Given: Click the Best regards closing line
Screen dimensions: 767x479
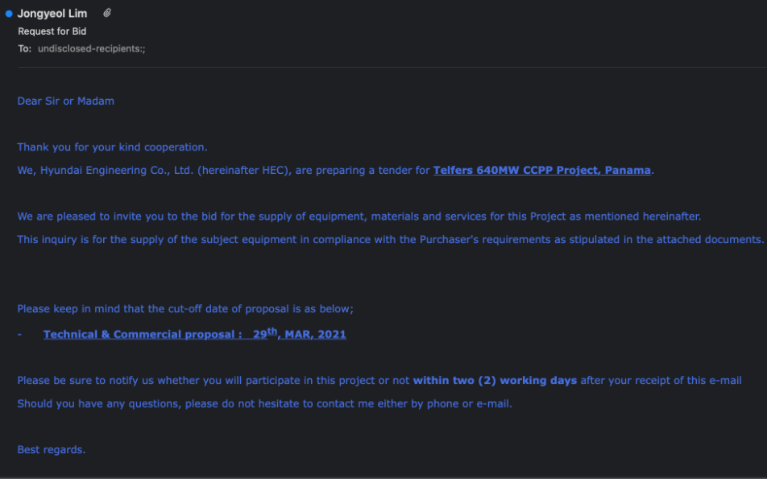Looking at the screenshot, I should tap(52, 450).
